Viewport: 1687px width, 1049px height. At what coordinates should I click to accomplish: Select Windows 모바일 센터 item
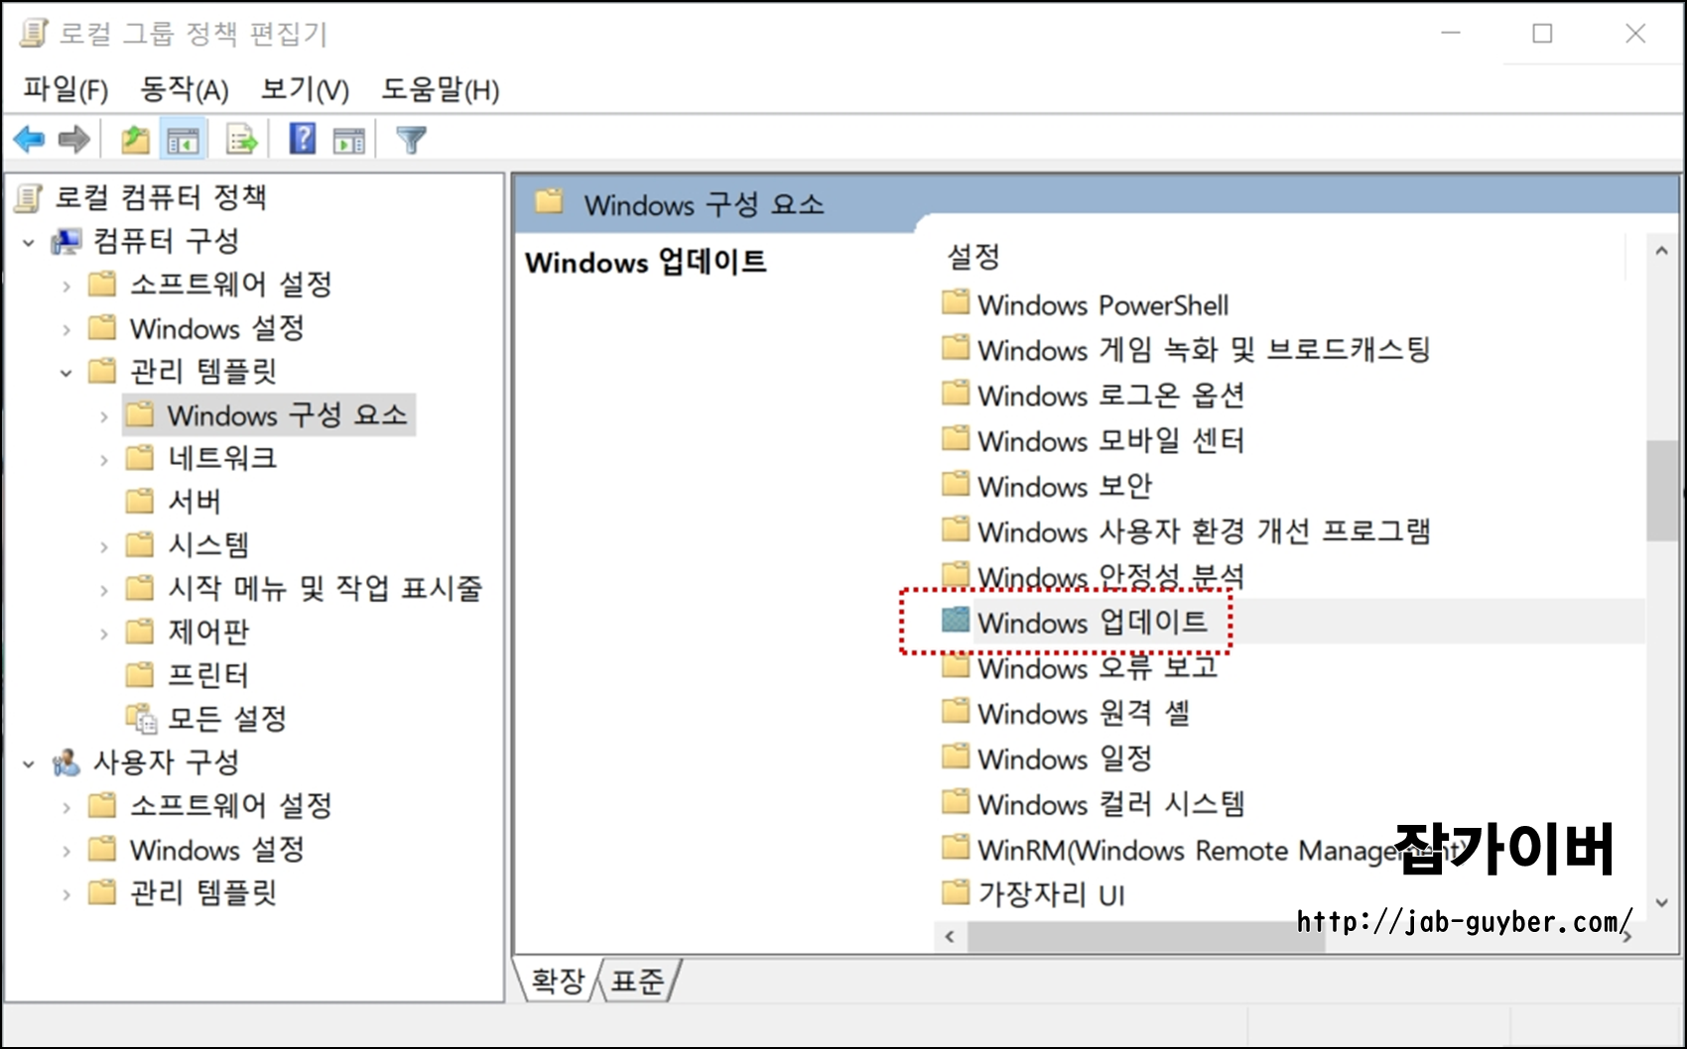[x=1110, y=439]
